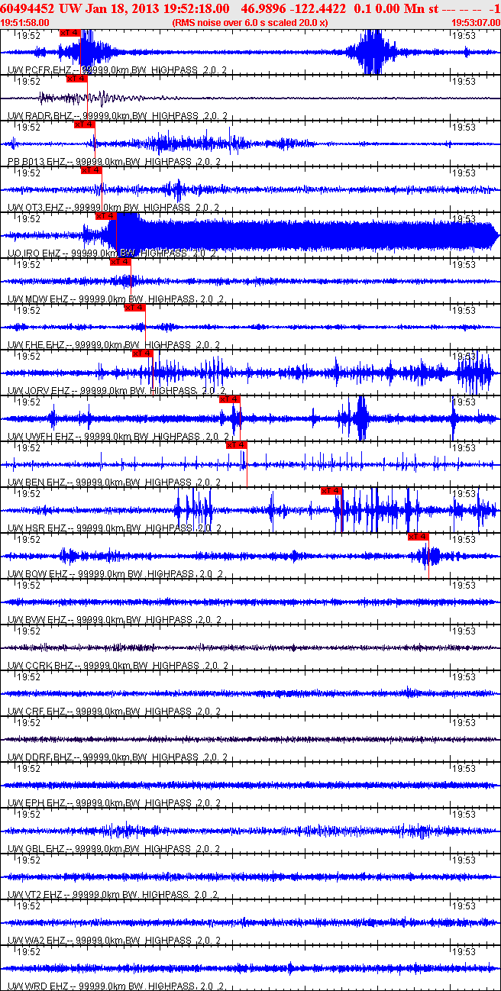Click the red pick marker on HSR trace
501x991 pixels.
click(x=331, y=491)
